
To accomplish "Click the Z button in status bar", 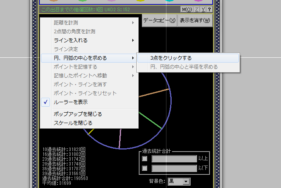I will (x=197, y=10).
